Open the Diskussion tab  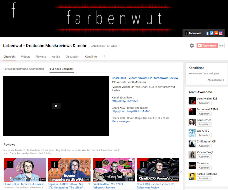point(72,57)
